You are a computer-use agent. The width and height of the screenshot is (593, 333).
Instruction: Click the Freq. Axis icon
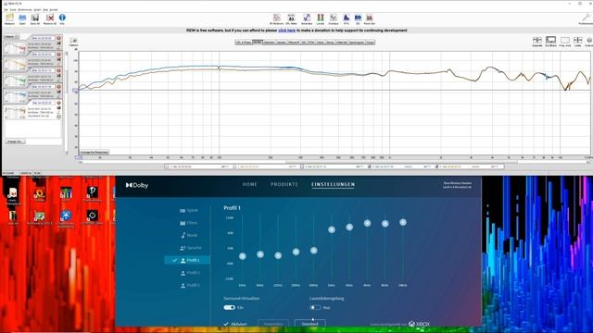pyautogui.click(x=564, y=41)
